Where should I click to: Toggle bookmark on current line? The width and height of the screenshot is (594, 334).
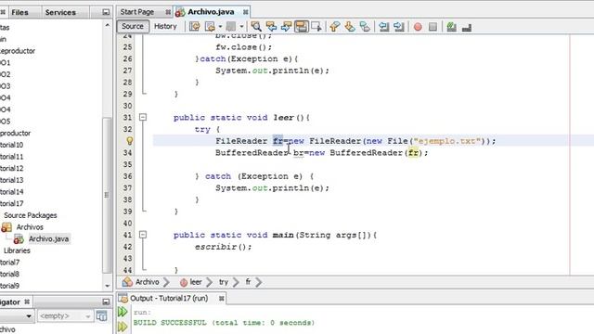[365, 27]
